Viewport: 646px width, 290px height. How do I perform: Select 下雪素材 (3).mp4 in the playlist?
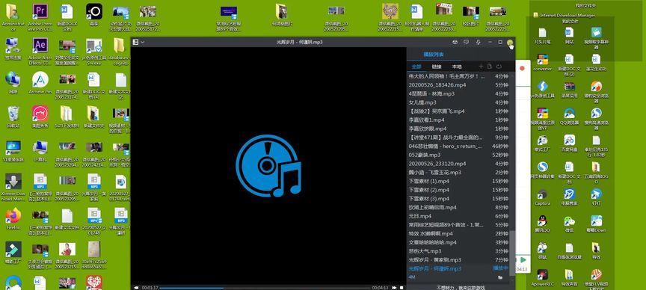458,199
